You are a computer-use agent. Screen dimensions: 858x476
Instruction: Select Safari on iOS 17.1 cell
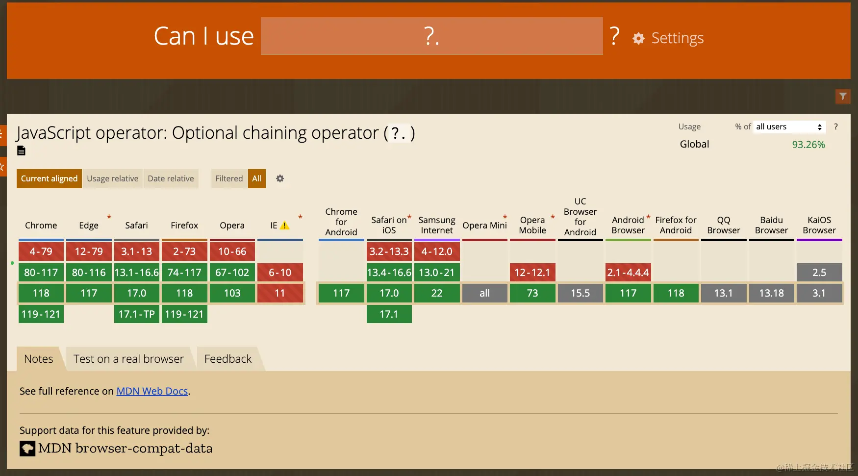(x=389, y=314)
